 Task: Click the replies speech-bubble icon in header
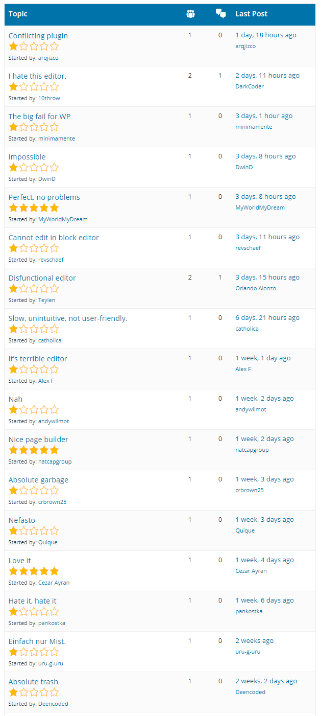tap(220, 14)
